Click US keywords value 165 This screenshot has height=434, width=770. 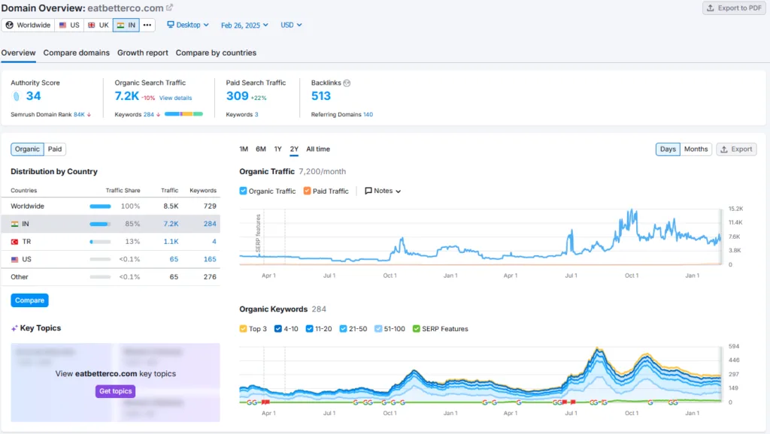point(210,259)
